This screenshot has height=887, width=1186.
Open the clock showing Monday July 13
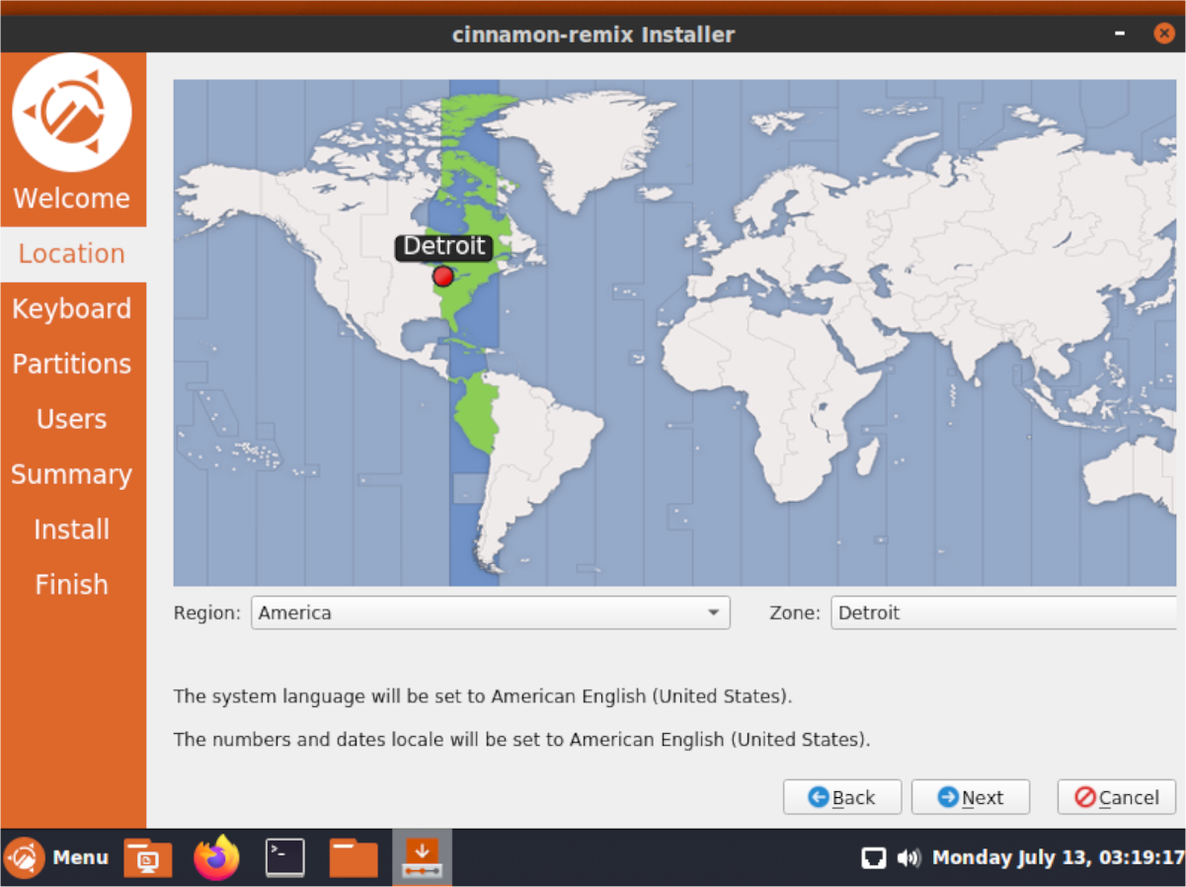[x=1059, y=857]
